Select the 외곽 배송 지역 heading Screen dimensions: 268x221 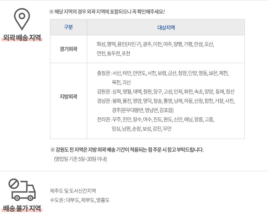(22, 37)
